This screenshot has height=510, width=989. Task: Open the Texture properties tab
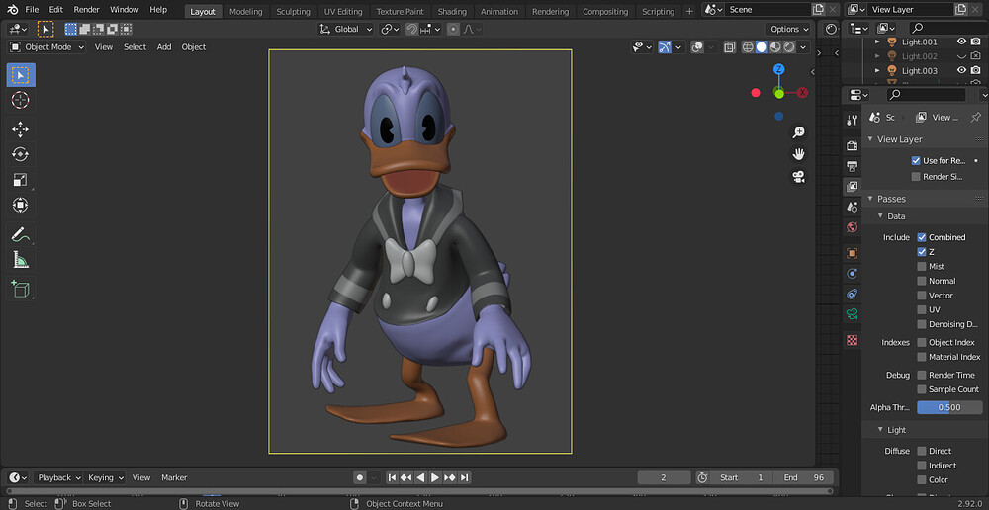point(853,340)
